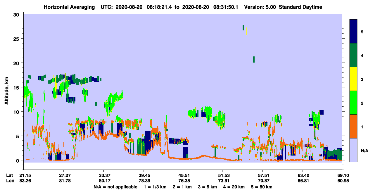Click the 'Lon' row label

pyautogui.click(x=10, y=181)
